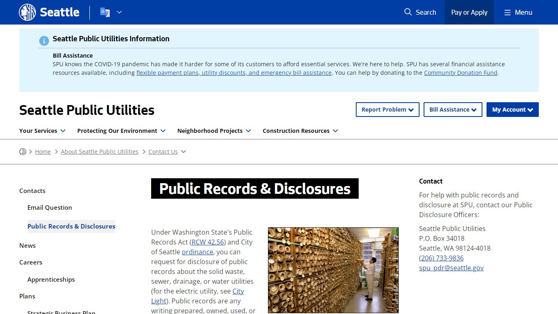Go to About Seattle Public Utilities breadcrumb

[x=100, y=152]
